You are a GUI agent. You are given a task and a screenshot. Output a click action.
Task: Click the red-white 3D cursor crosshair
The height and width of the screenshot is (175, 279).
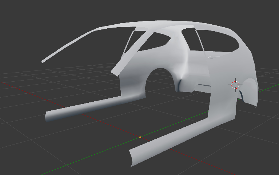coord(235,85)
